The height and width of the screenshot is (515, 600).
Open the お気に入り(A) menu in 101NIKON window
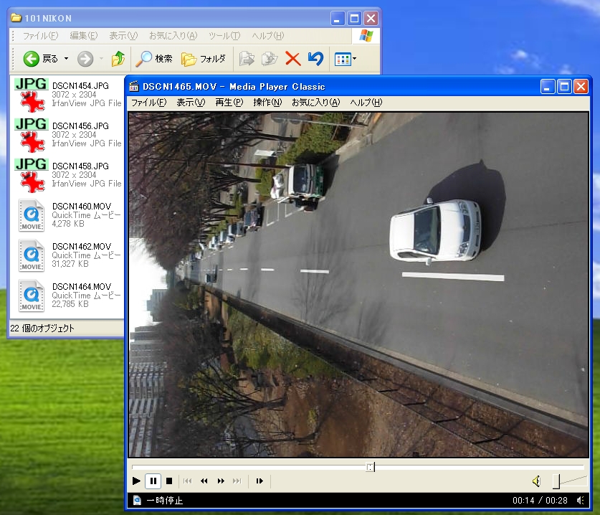[173, 36]
